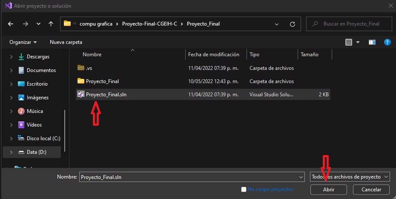The height and width of the screenshot is (199, 396).
Task: Select 'Proyecto-Final-CGEIH-C' breadcrumb segment
Action: (149, 24)
